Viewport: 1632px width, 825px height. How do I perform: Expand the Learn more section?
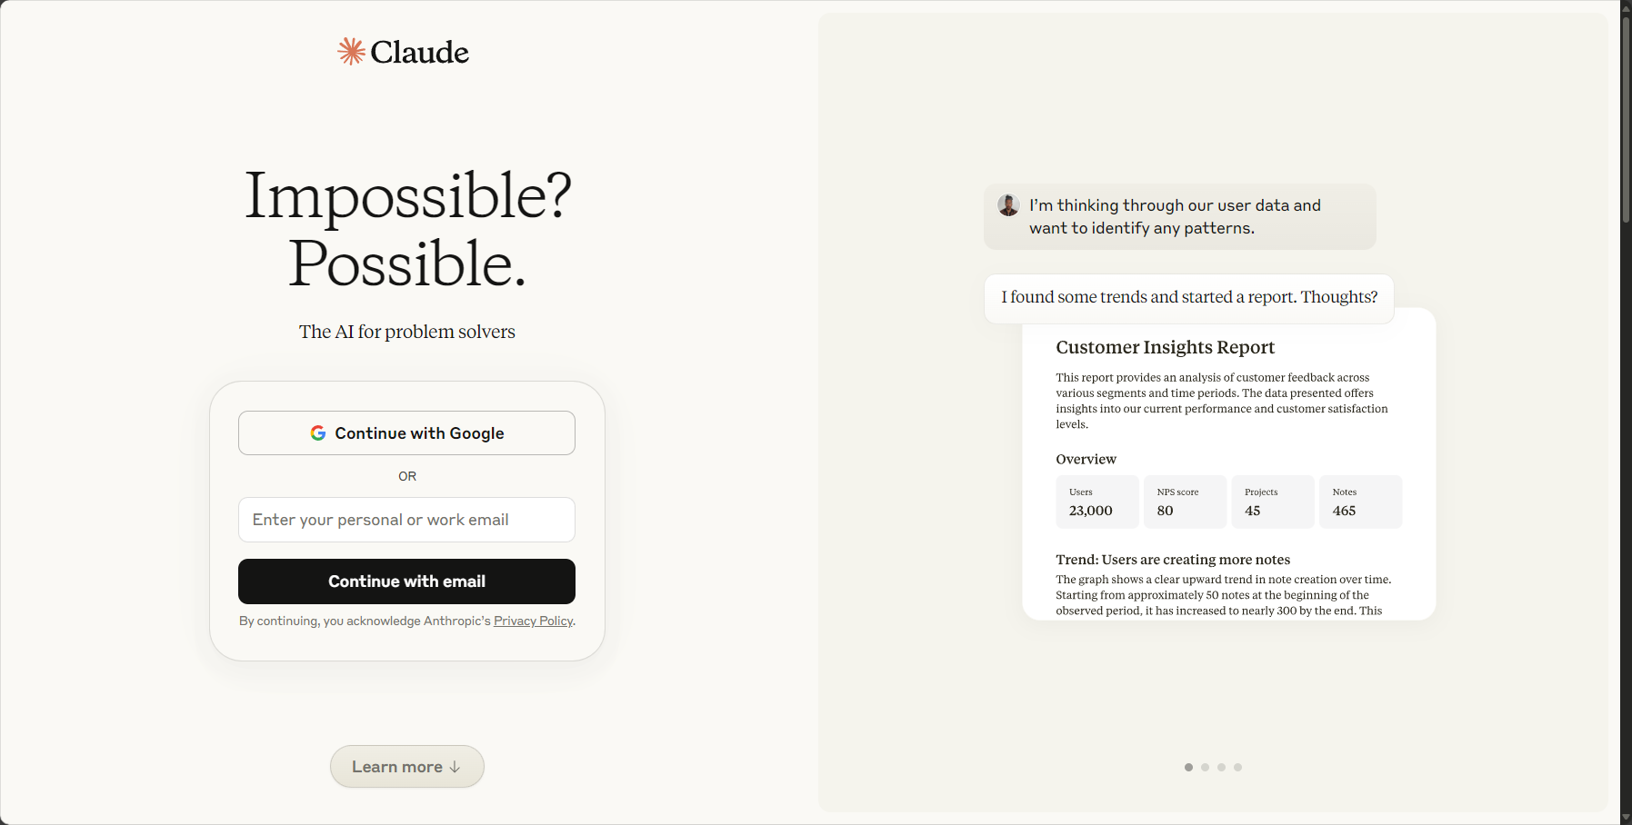(406, 767)
